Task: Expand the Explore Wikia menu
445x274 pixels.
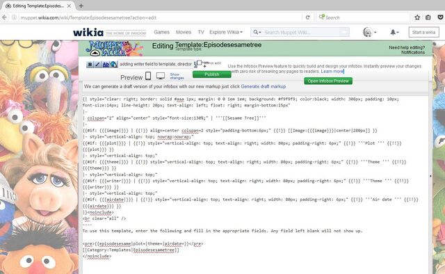Action: click(226, 32)
